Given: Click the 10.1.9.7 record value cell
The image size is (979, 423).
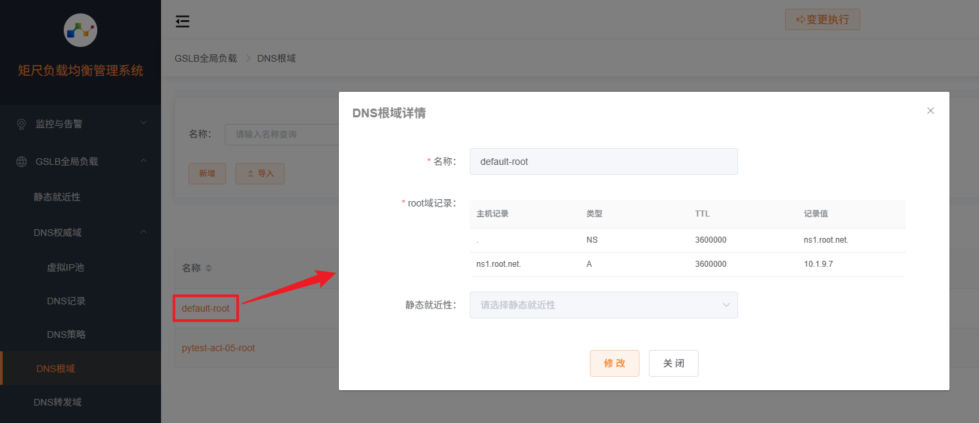Looking at the screenshot, I should [x=818, y=264].
